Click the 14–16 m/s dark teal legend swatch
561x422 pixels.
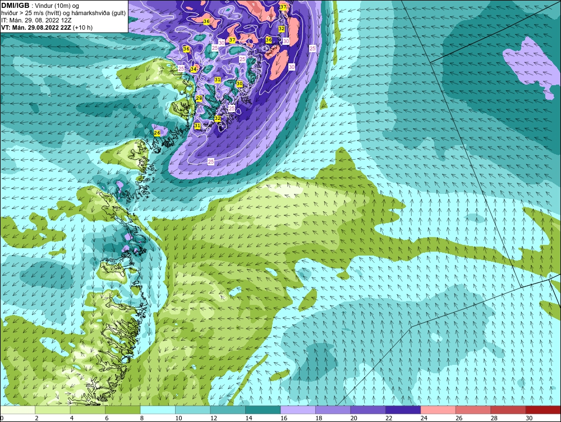(x=263, y=410)
